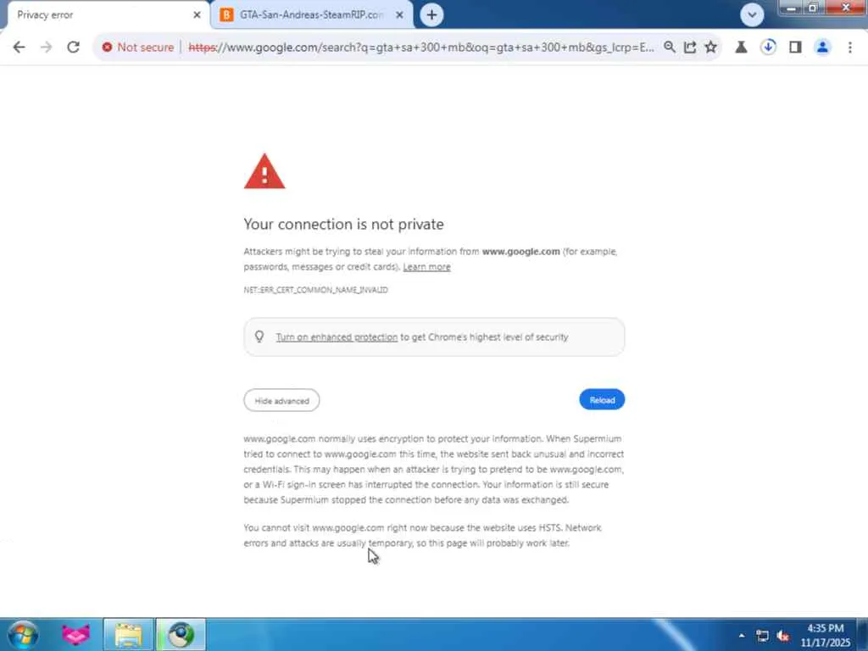Click the lightbulb icon in protection box
This screenshot has width=868, height=651.
tap(259, 337)
